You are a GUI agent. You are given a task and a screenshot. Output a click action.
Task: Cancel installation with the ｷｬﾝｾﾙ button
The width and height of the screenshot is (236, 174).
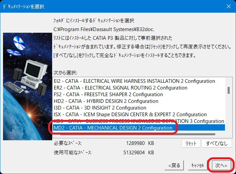[x=198, y=165]
